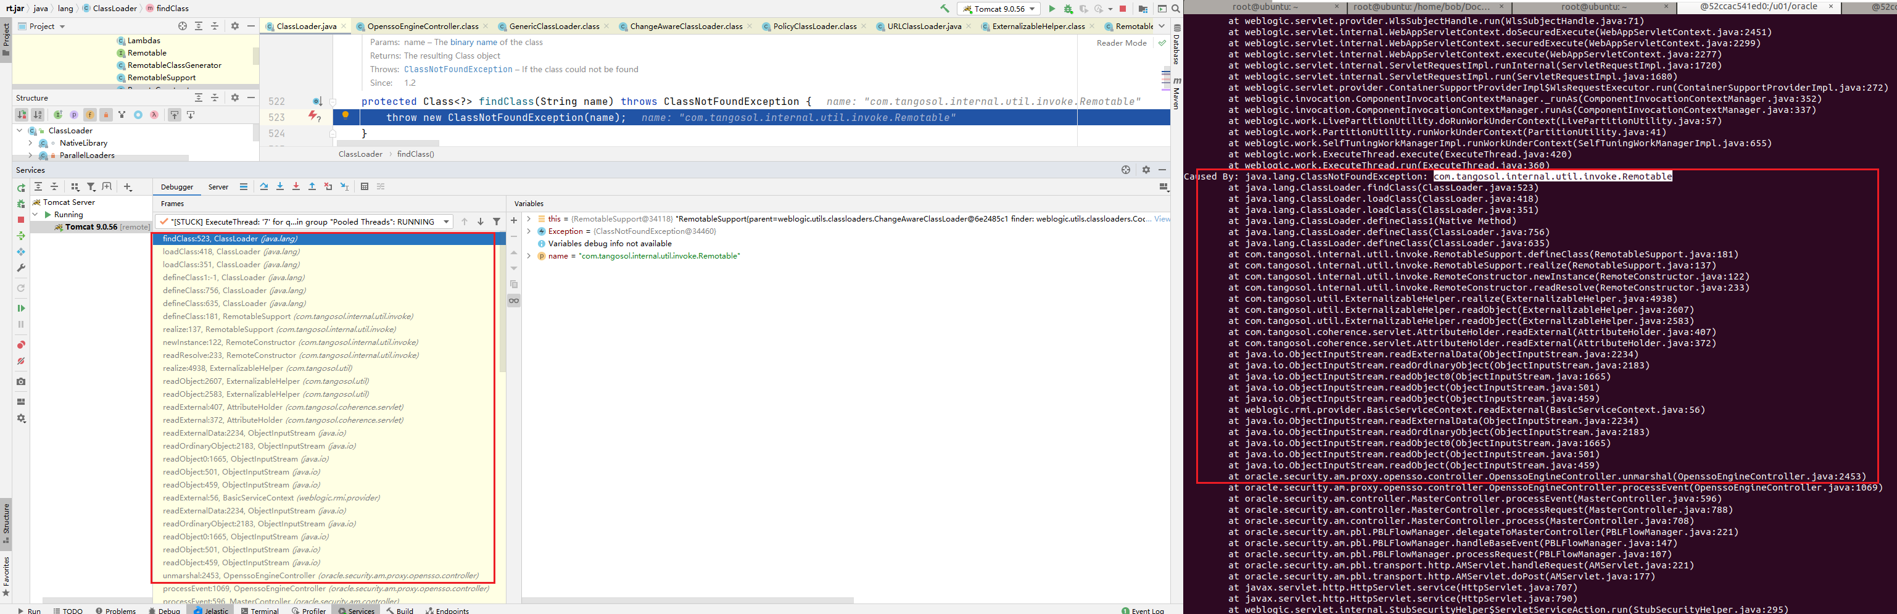The width and height of the screenshot is (1897, 614).
Task: Click Force Step Into red arrow
Action: tap(296, 187)
